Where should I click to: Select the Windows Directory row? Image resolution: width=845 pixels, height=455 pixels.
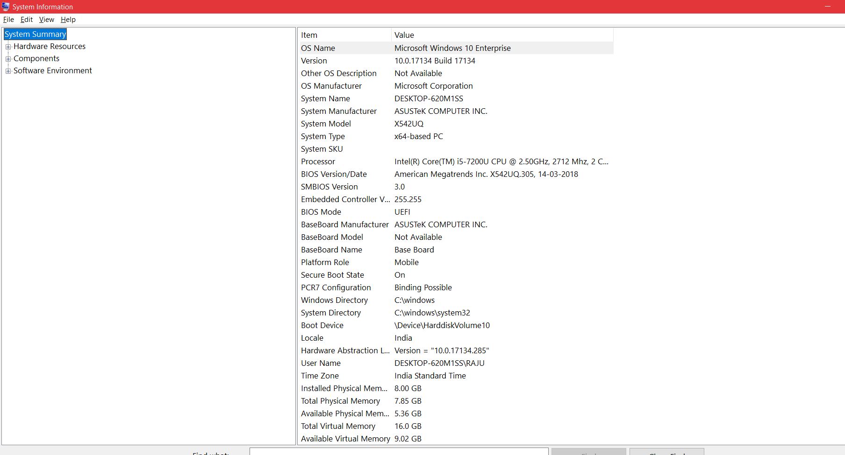pyautogui.click(x=456, y=300)
